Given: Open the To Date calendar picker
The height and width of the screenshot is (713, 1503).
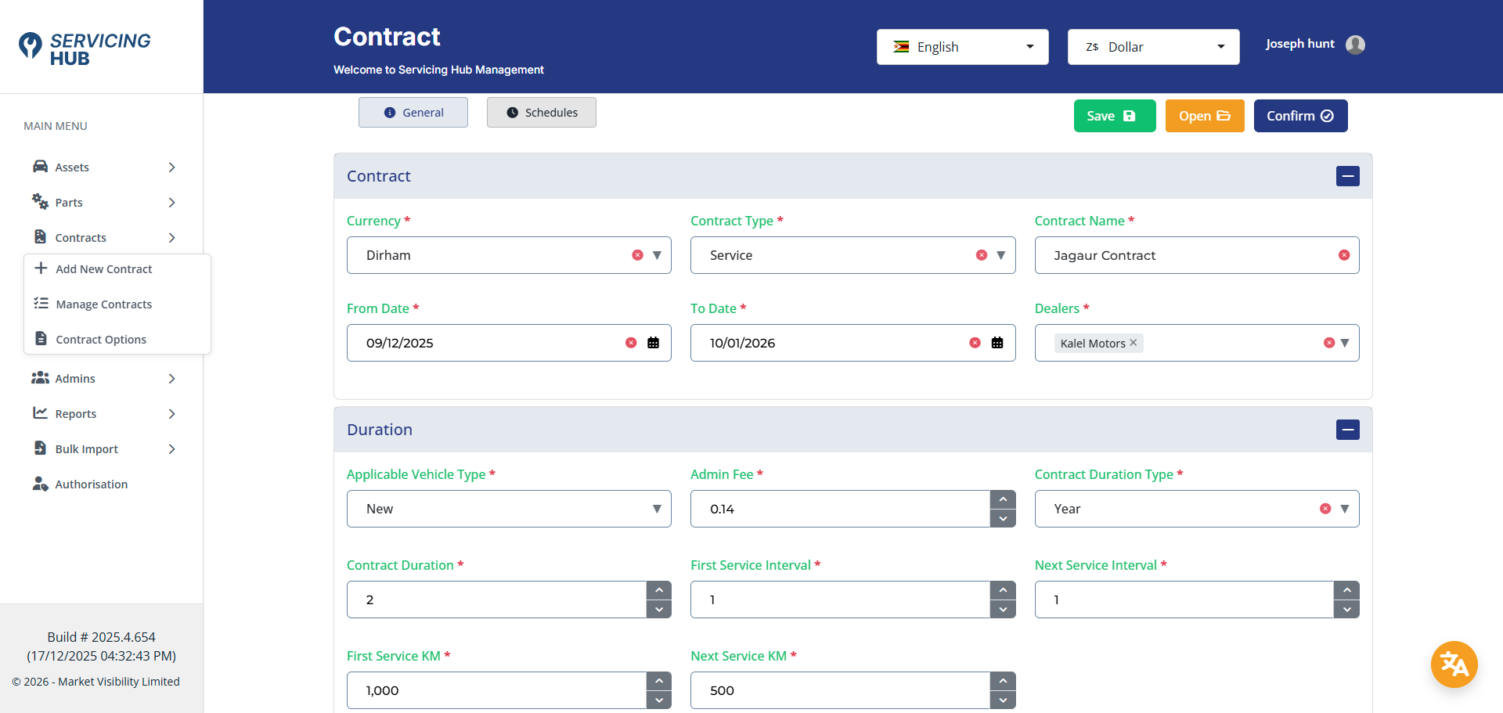Looking at the screenshot, I should (997, 343).
